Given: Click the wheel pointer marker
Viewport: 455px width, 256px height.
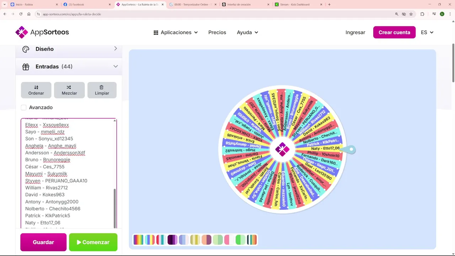Looking at the screenshot, I should [348, 149].
